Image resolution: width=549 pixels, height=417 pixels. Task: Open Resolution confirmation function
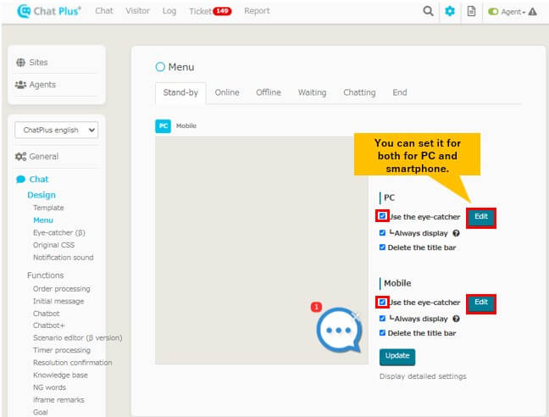click(x=73, y=363)
